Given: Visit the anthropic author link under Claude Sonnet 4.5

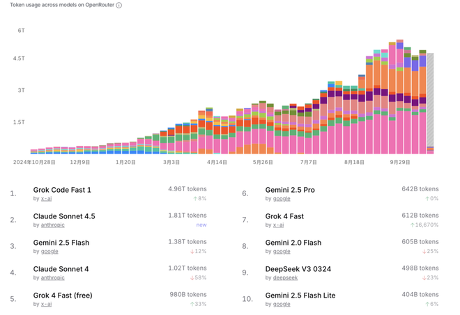Looking at the screenshot, I should pyautogui.click(x=54, y=225).
